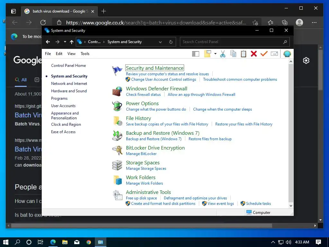The image size is (329, 247).
Task: Toggle the navigation pane toolbar icon
Action: [x=196, y=54]
